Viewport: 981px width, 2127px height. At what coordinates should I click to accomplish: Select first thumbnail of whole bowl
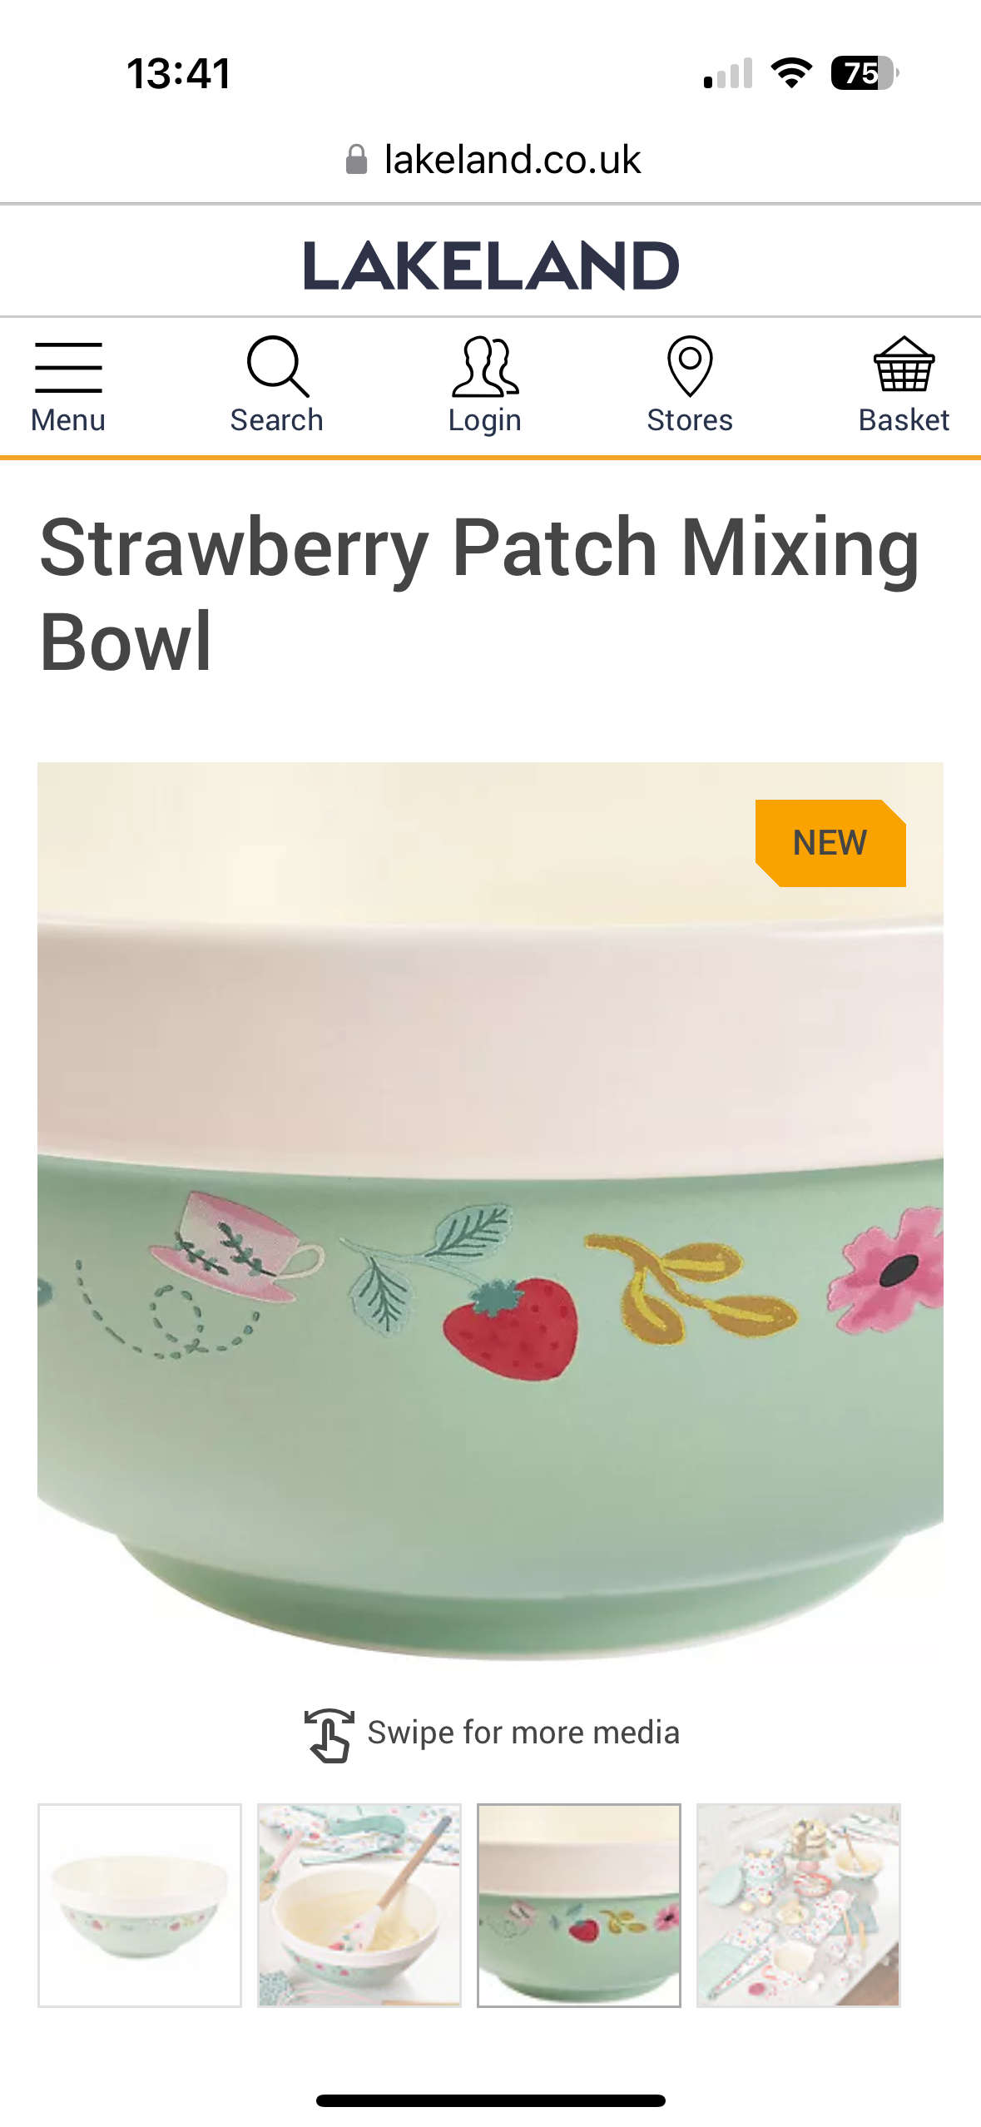pos(140,1906)
